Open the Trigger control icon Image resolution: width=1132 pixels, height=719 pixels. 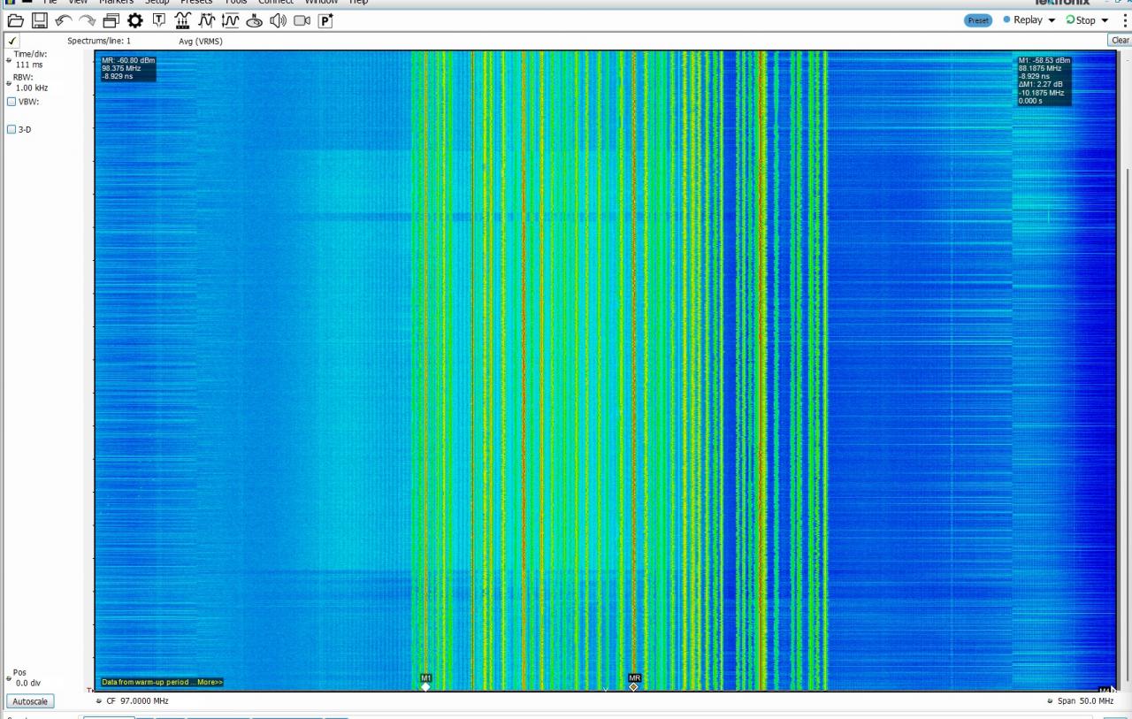coord(159,20)
